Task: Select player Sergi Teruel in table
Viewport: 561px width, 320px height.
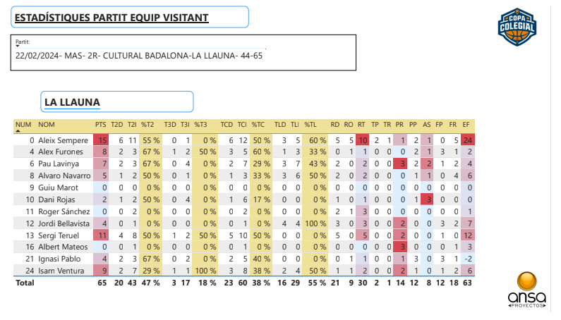Action: click(54, 234)
